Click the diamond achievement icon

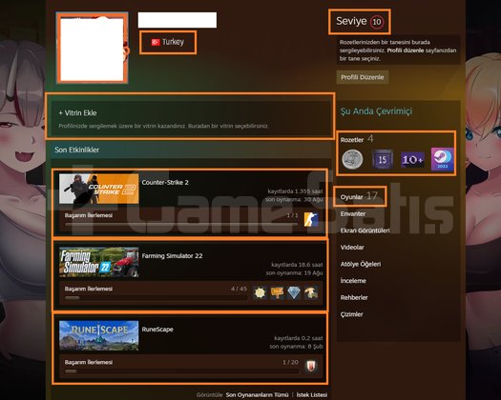[294, 292]
